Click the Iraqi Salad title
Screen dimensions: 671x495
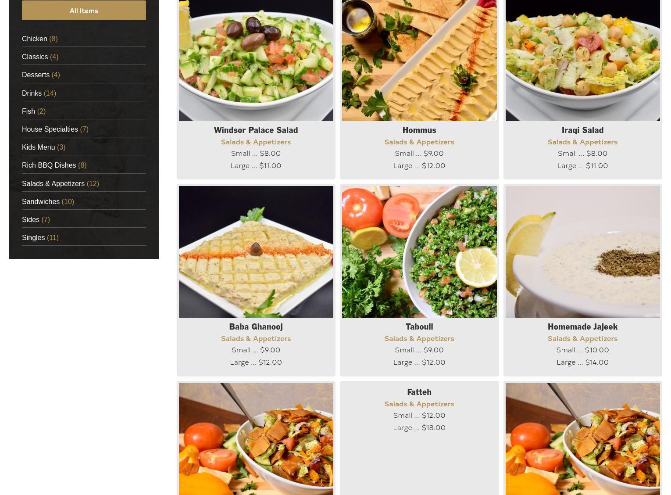pyautogui.click(x=582, y=130)
